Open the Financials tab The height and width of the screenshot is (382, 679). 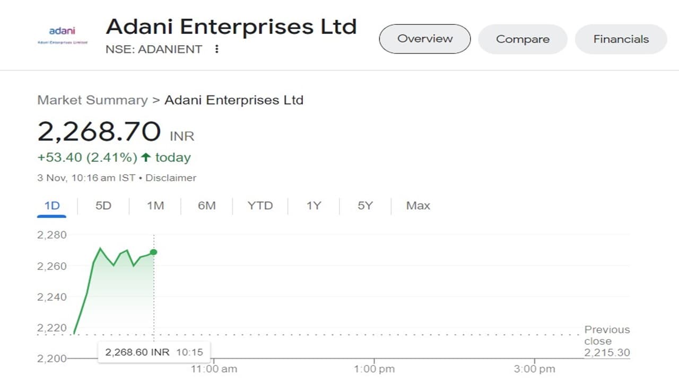621,39
